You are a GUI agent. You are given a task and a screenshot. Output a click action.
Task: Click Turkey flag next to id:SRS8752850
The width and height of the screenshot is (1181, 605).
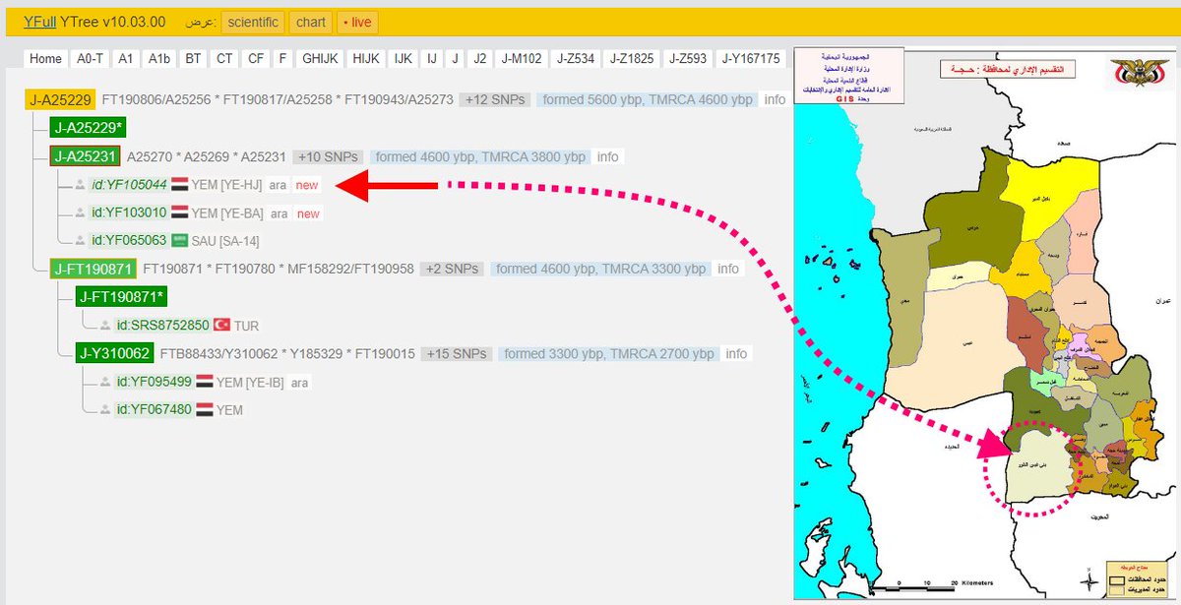(x=222, y=326)
